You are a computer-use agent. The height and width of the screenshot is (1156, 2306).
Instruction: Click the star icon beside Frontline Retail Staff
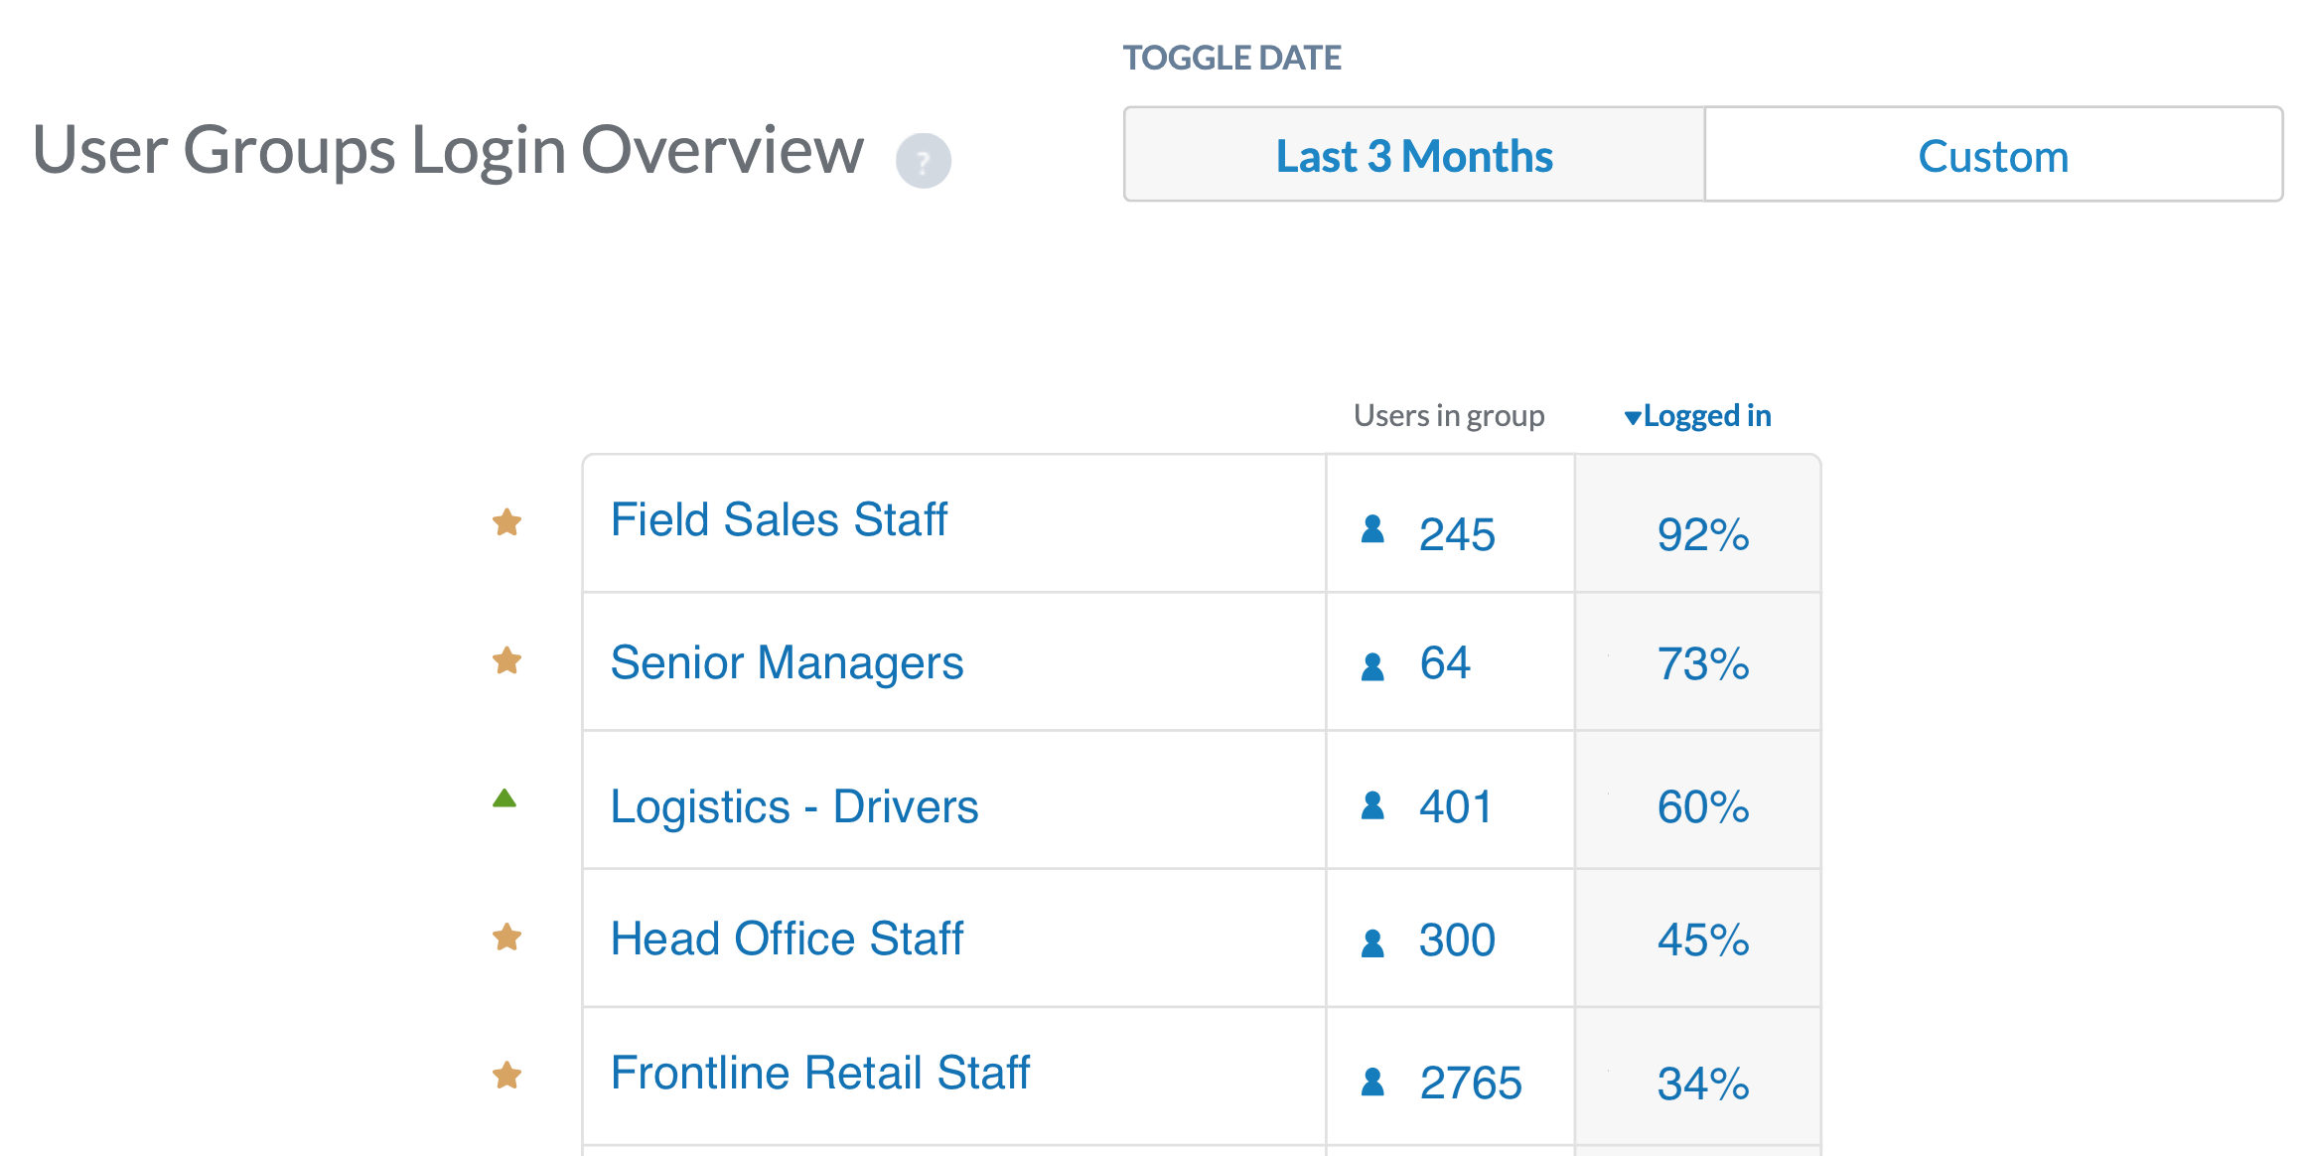point(507,1075)
